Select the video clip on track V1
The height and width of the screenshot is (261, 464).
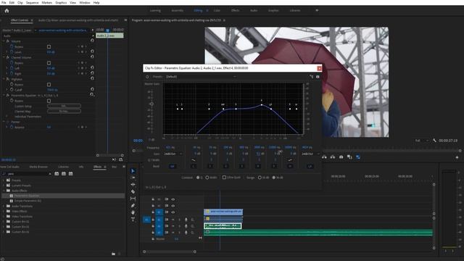click(223, 212)
